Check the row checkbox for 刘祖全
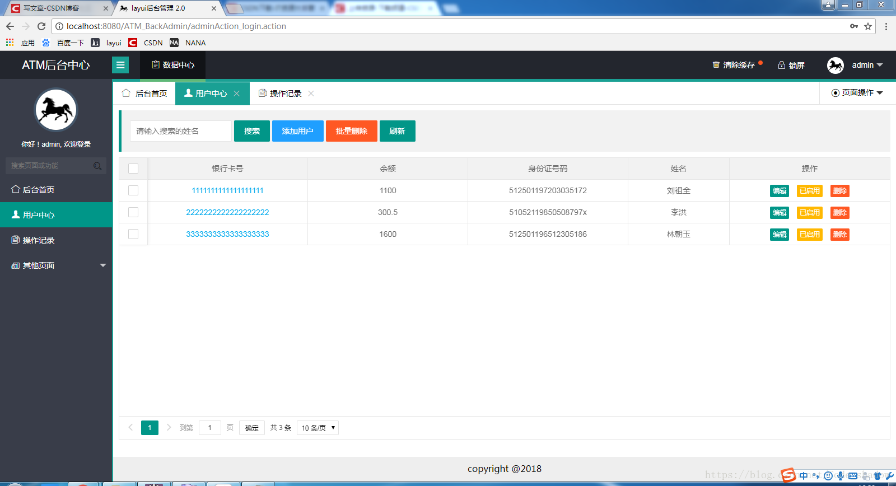Image resolution: width=896 pixels, height=486 pixels. click(133, 190)
